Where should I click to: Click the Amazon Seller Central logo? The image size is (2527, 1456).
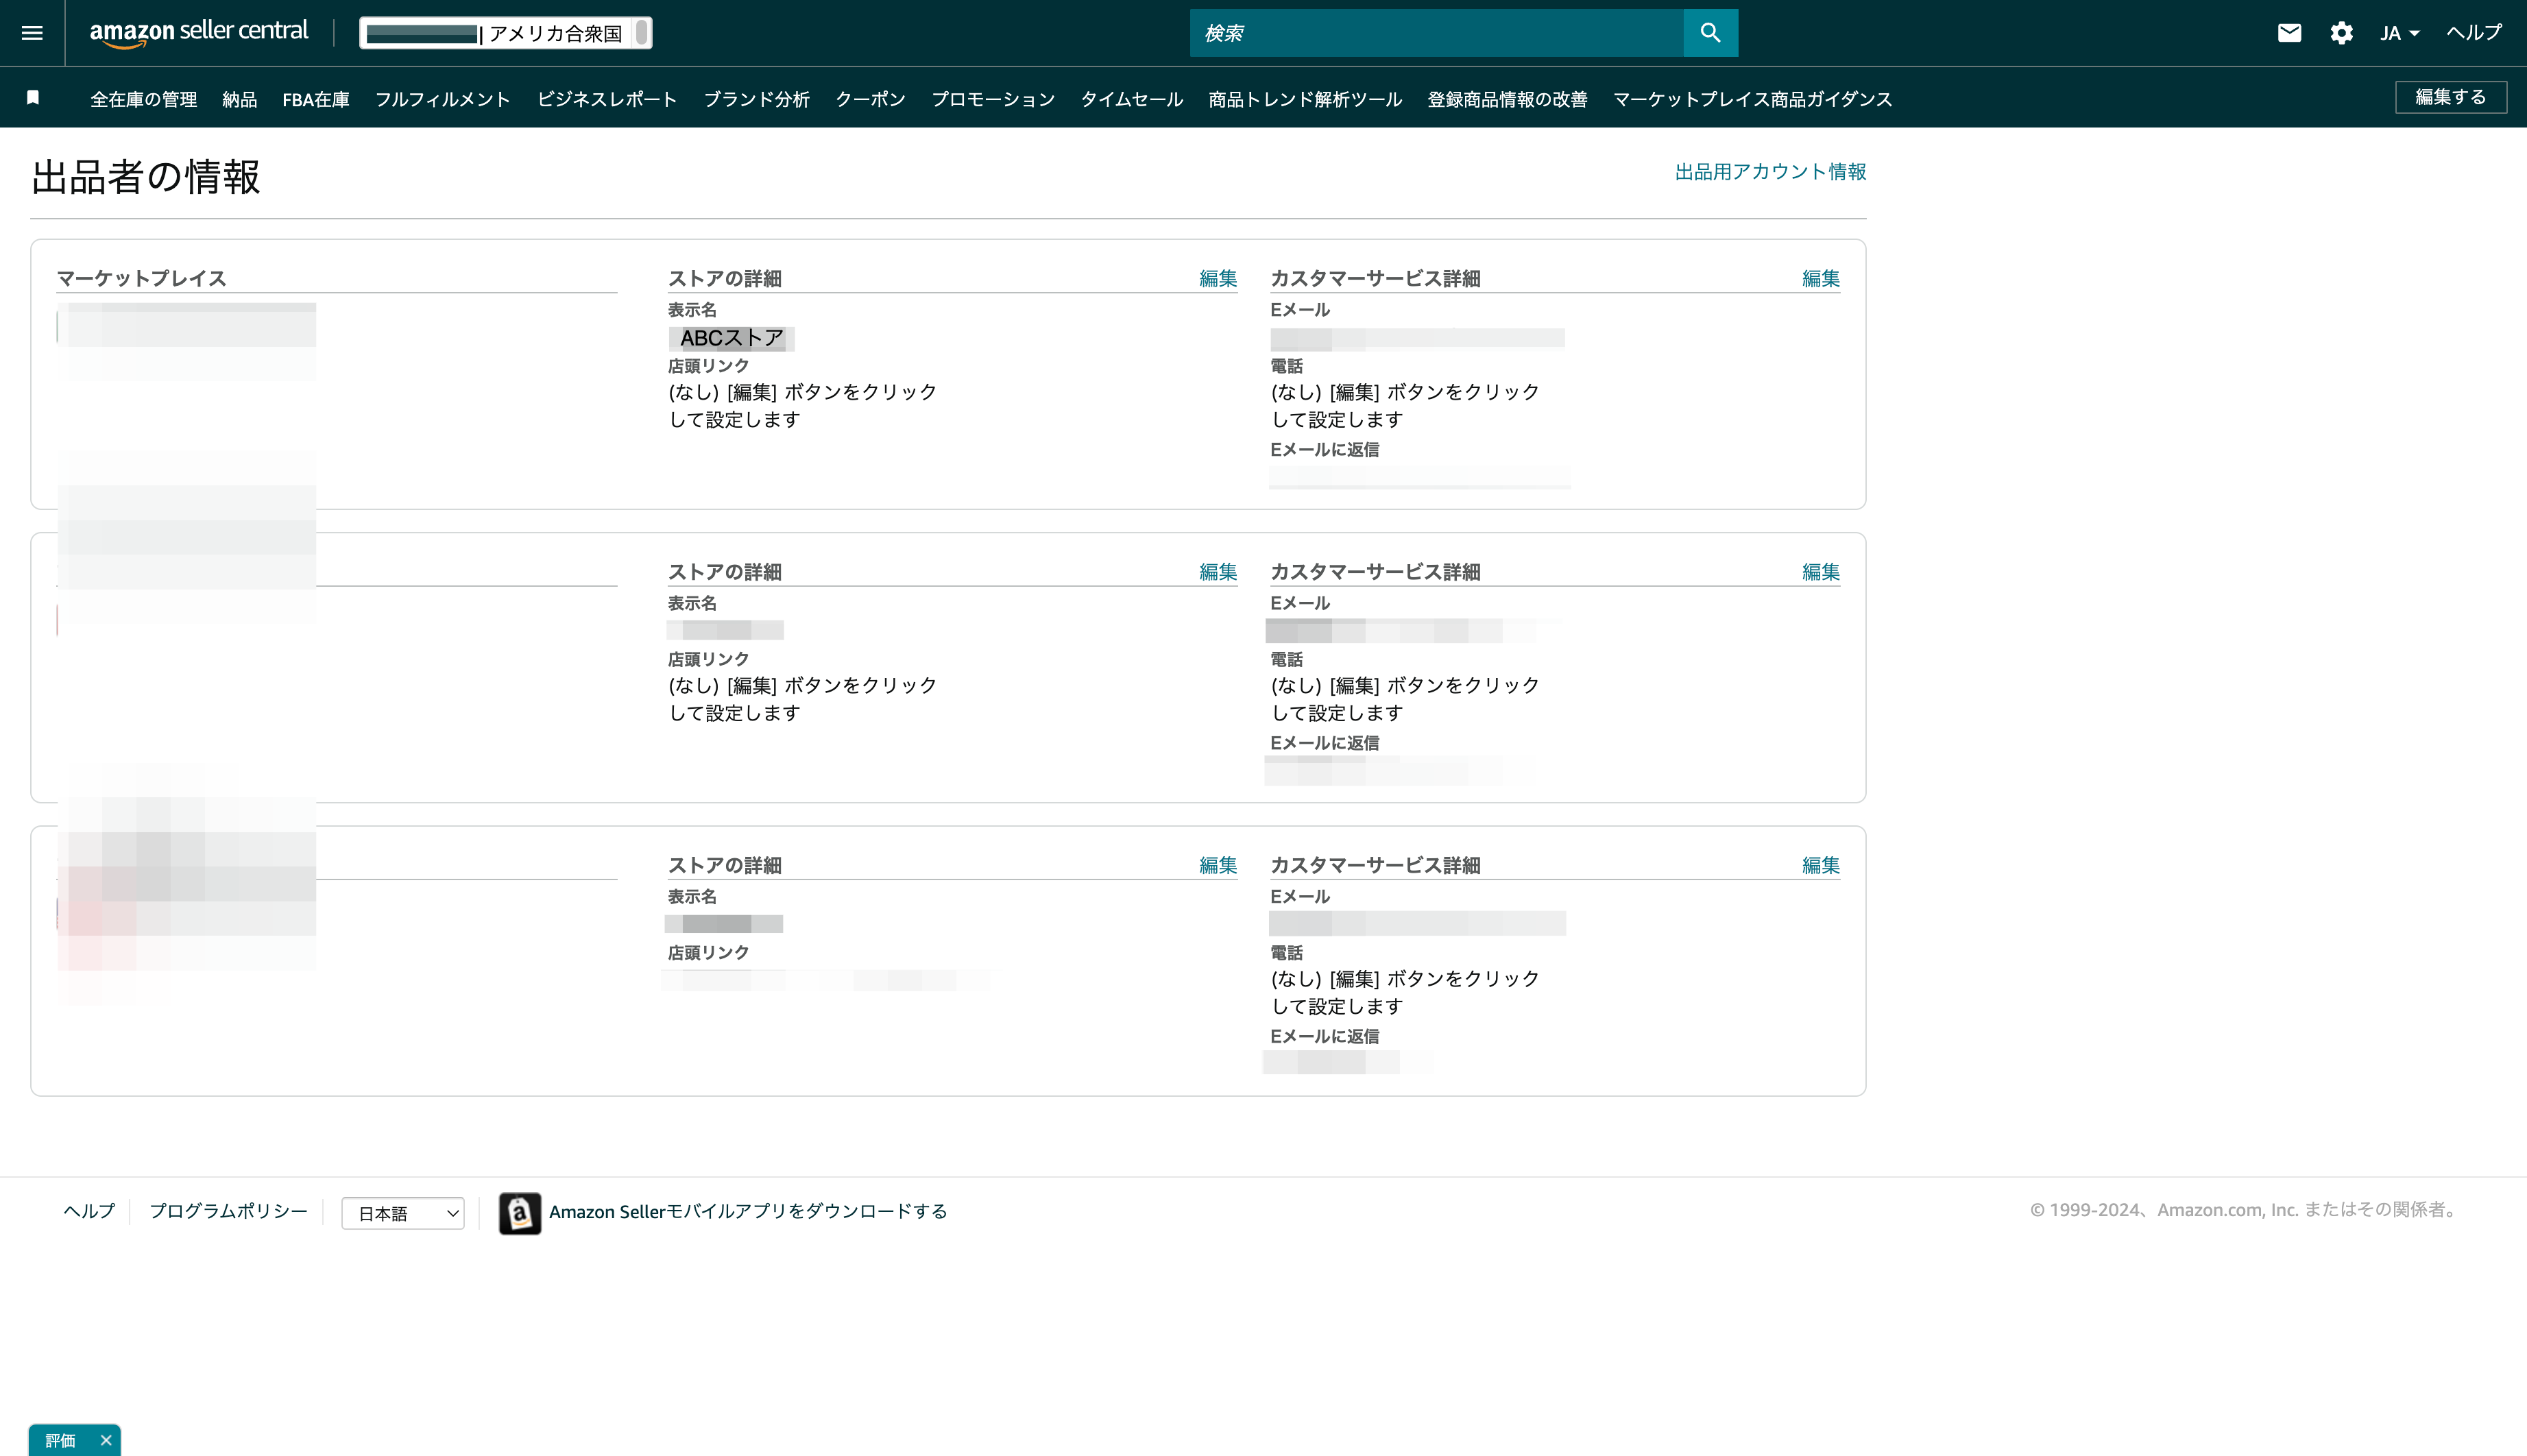click(199, 33)
